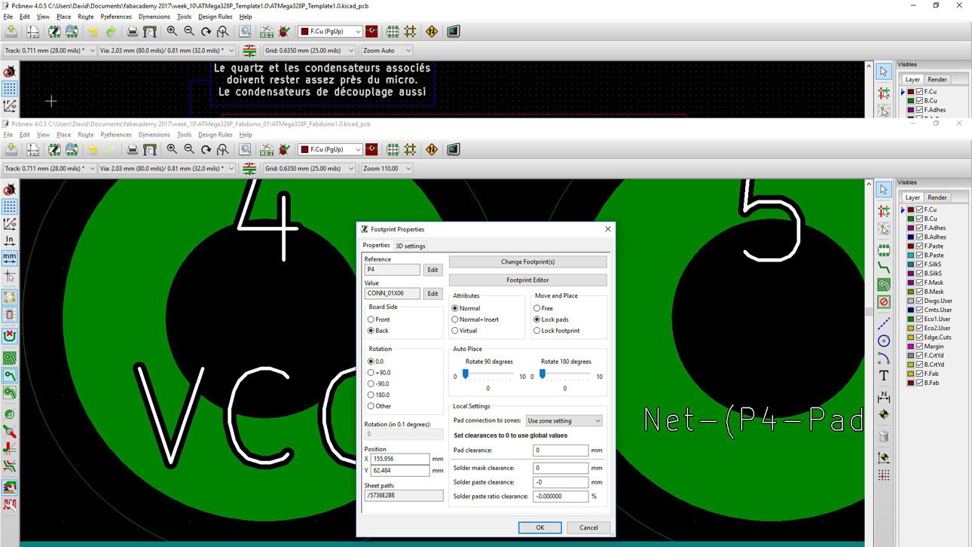Read netlist with the NET icon in front window

pyautogui.click(x=267, y=149)
